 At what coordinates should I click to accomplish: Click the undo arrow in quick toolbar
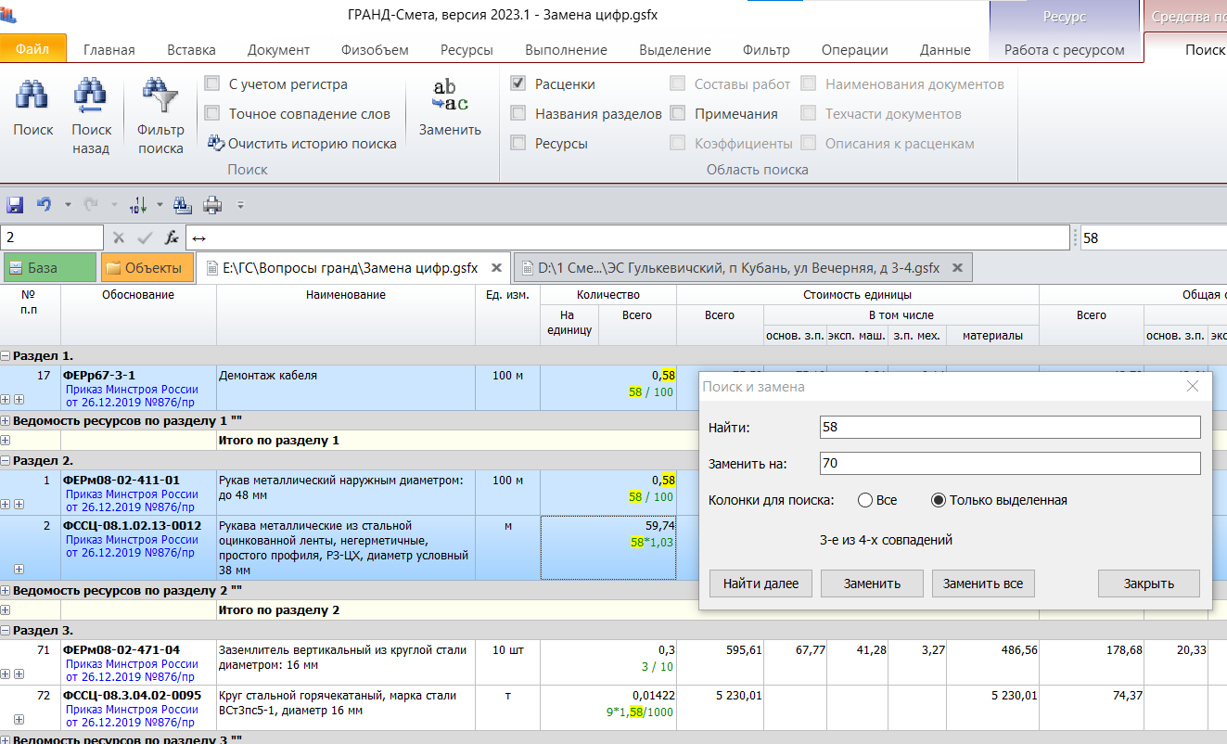tap(43, 204)
